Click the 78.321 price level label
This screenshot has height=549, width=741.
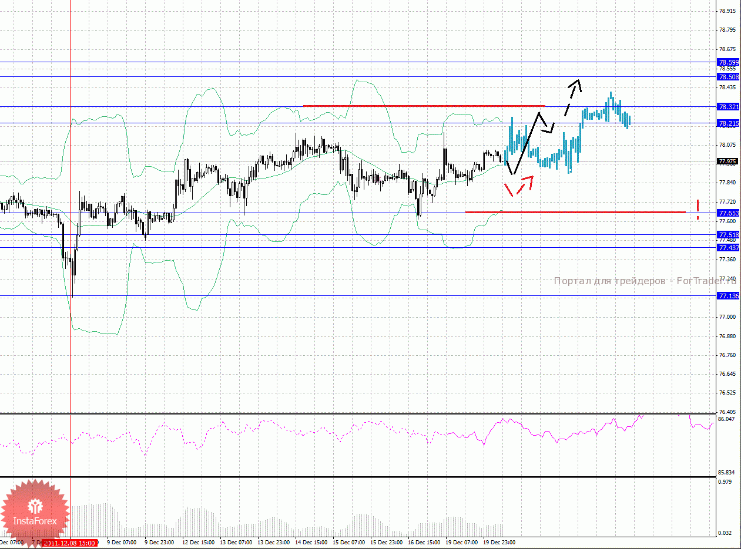729,107
